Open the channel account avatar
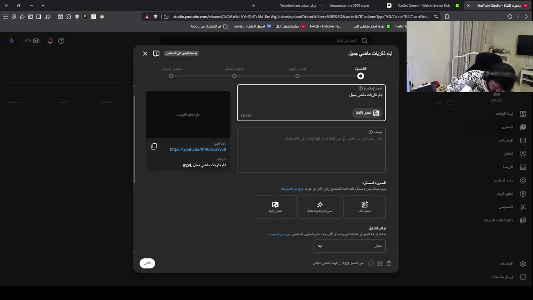This screenshot has width=533, height=300. tap(11, 40)
